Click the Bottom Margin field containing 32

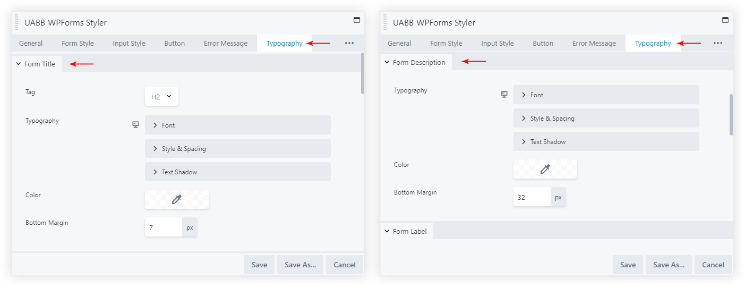click(x=532, y=197)
